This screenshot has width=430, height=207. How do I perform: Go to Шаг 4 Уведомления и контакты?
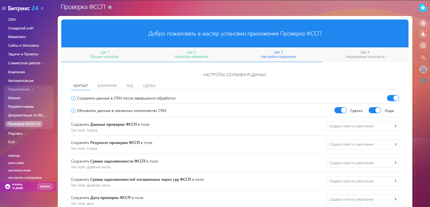tap(365, 54)
